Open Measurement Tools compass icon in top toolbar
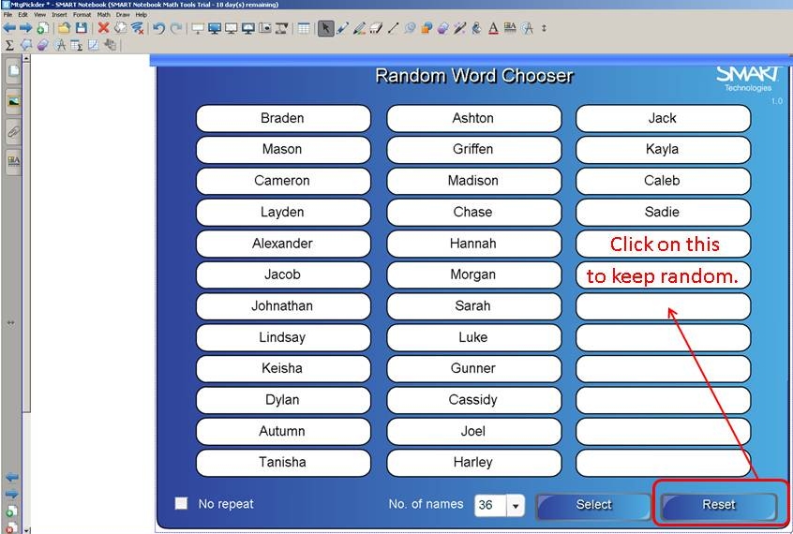793x534 pixels. tap(528, 28)
